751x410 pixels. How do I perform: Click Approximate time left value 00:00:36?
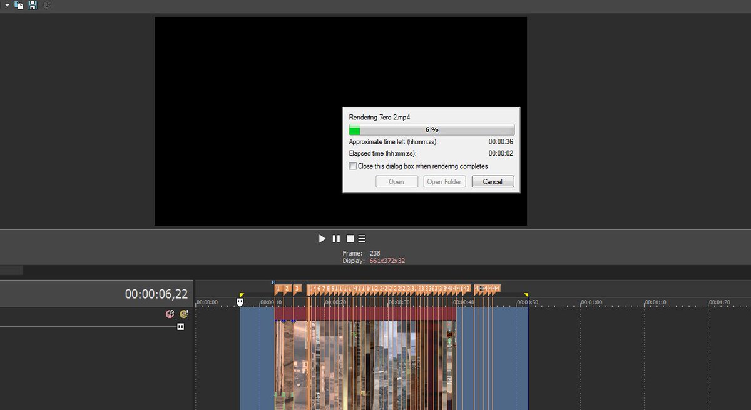click(x=501, y=142)
